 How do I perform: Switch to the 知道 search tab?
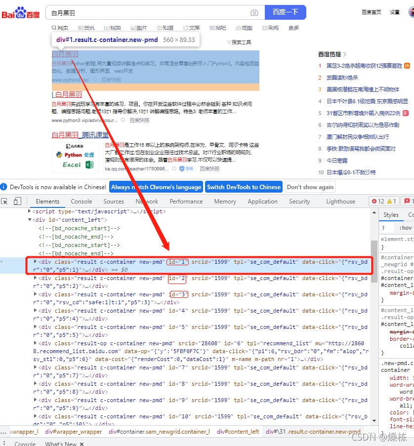click(165, 28)
